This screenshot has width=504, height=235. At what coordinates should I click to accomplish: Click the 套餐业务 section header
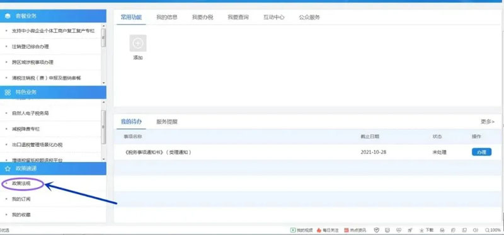click(53, 16)
